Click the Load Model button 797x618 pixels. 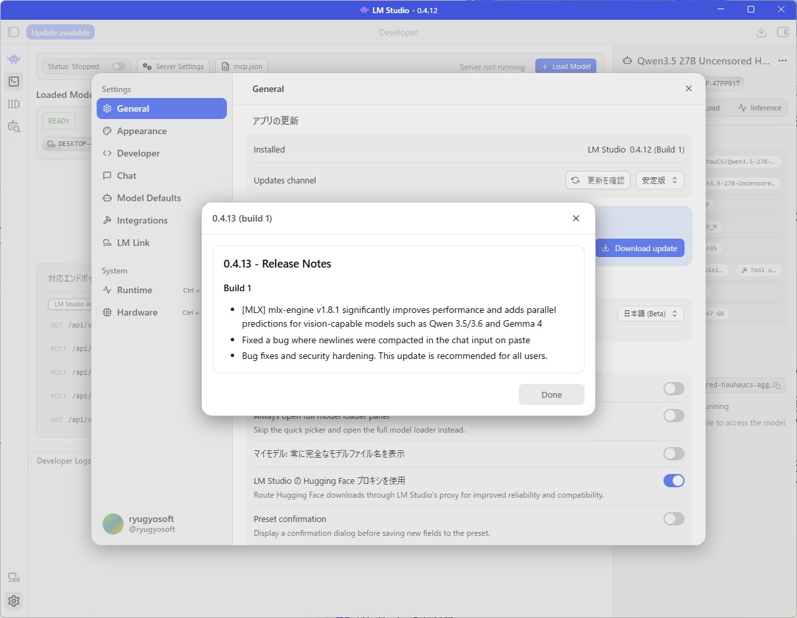pyautogui.click(x=566, y=66)
